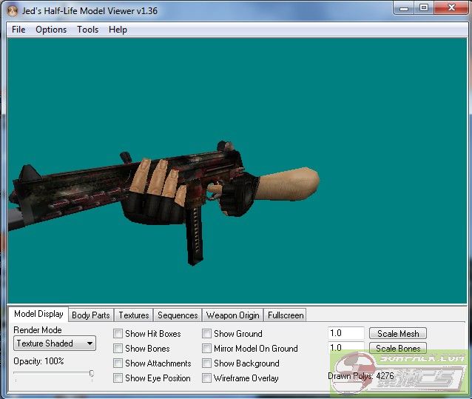
Task: Open the Fullscreen tab
Action: (x=286, y=315)
